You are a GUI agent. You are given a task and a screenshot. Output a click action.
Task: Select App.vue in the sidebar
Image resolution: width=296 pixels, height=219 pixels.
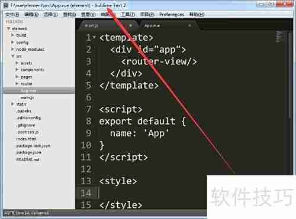point(39,91)
